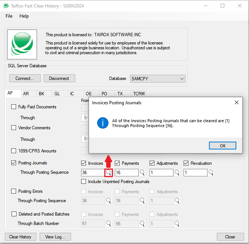Switch to the TCRM tab

tap(138, 94)
